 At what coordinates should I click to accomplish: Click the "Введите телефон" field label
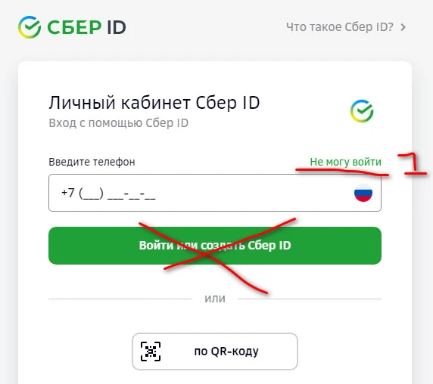pyautogui.click(x=92, y=162)
